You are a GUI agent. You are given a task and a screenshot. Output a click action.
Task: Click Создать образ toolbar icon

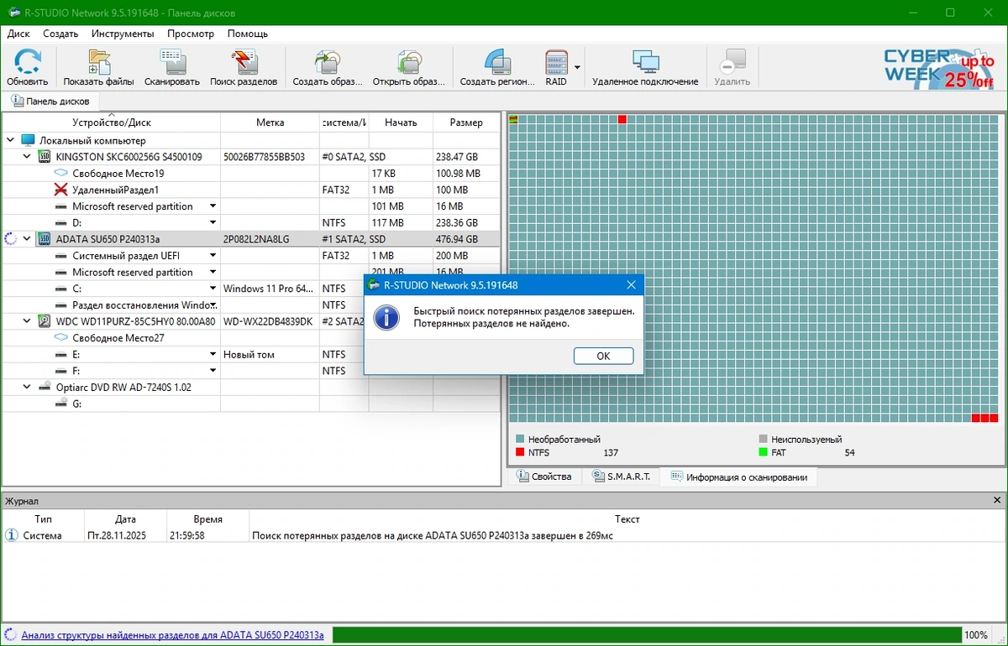(x=328, y=67)
